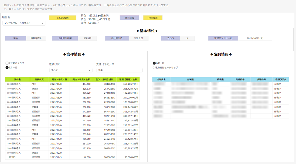
Task: Click the 自社担当者 label
Action: coord(117,38)
